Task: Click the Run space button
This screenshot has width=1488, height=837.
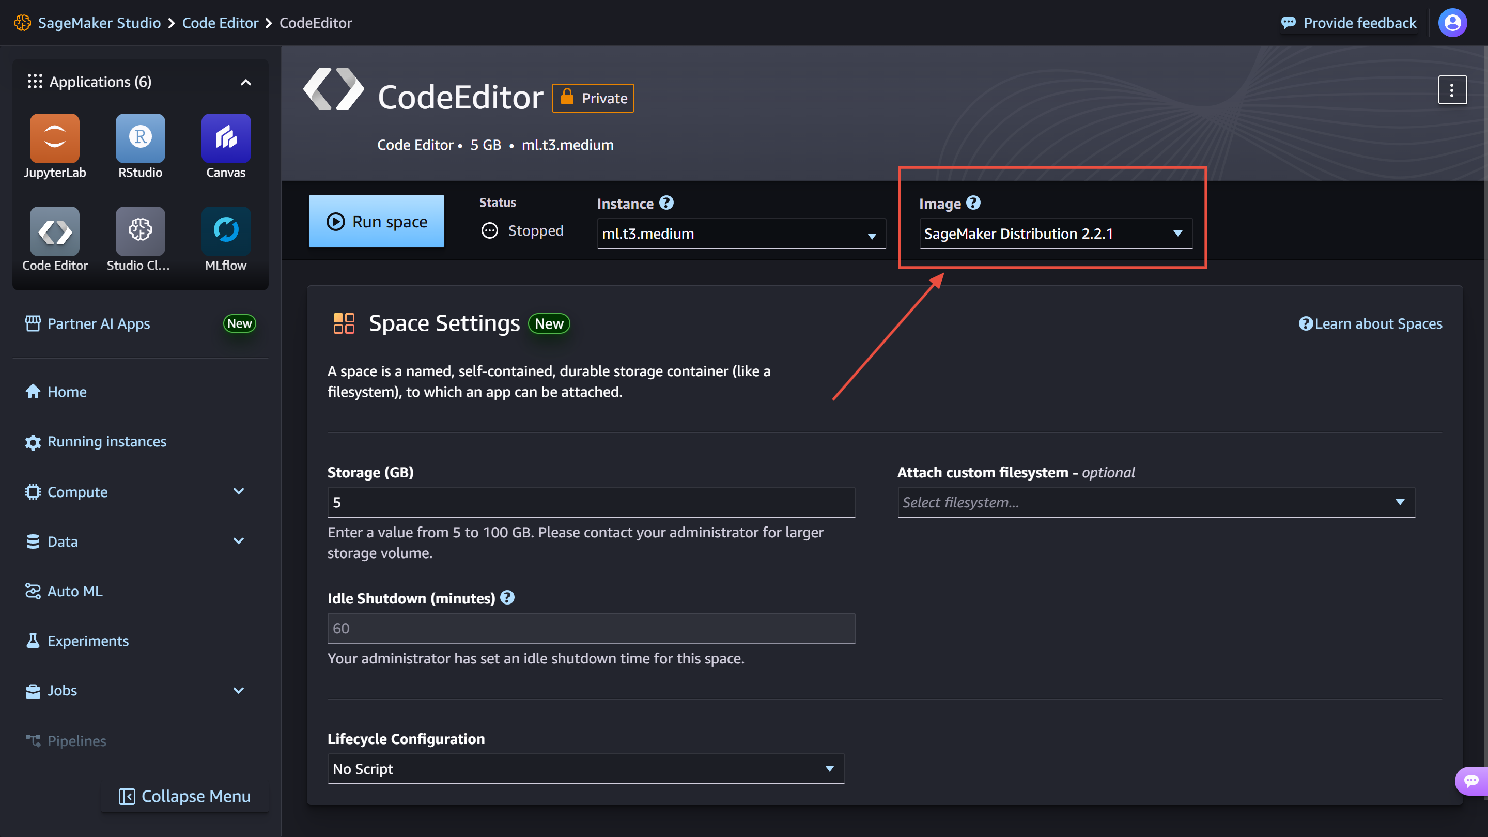Action: click(x=376, y=221)
